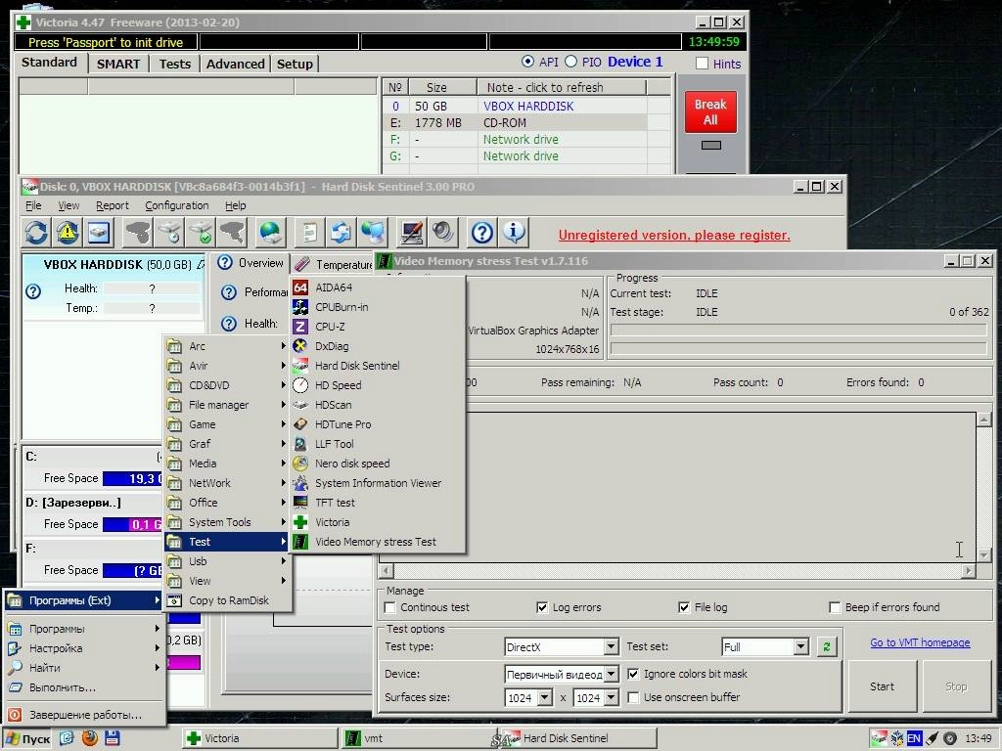This screenshot has height=751, width=1002.
Task: Click F: Free Space bar
Action: [x=132, y=570]
